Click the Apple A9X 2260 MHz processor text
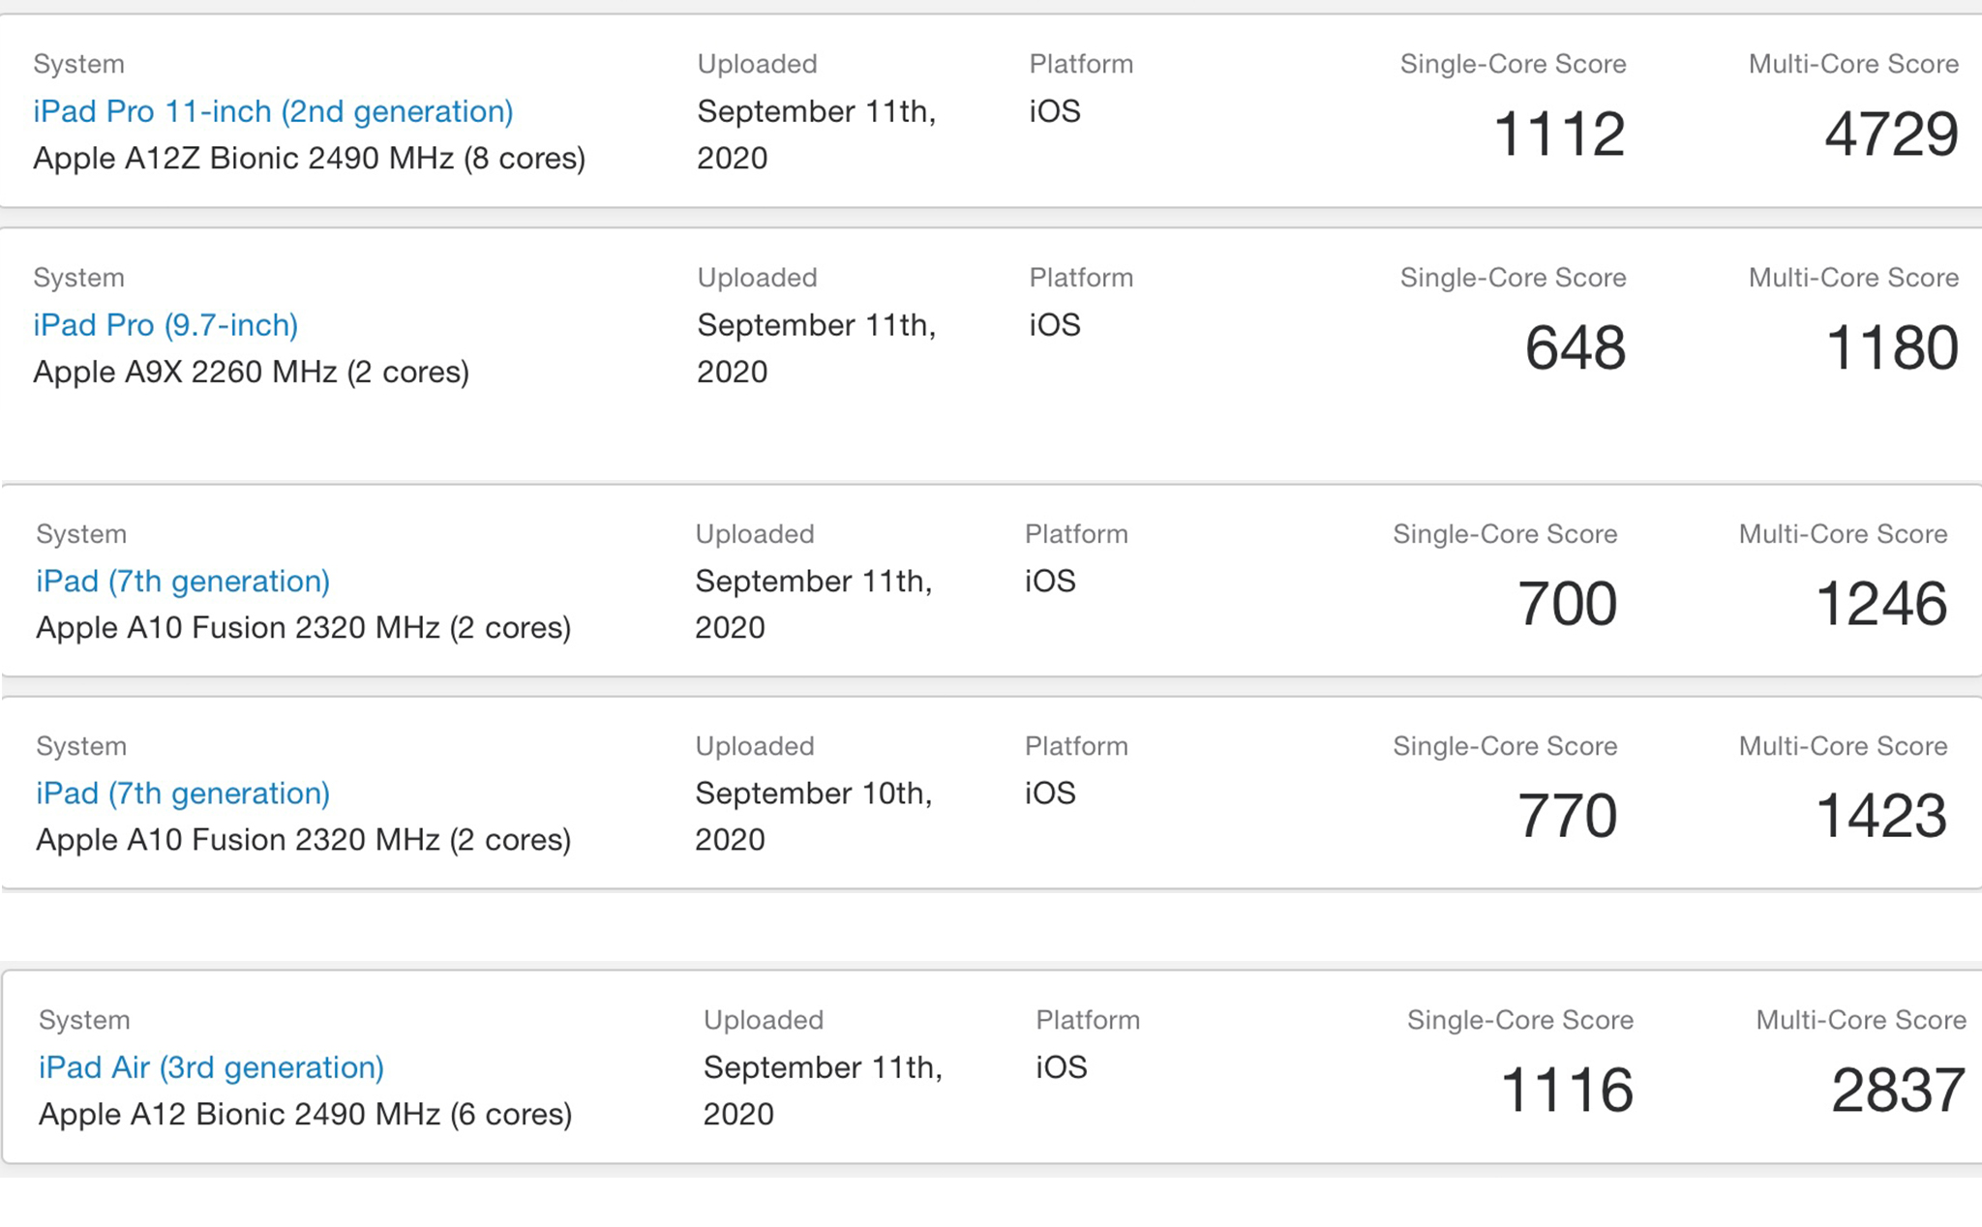The width and height of the screenshot is (1982, 1227). pyautogui.click(x=251, y=372)
